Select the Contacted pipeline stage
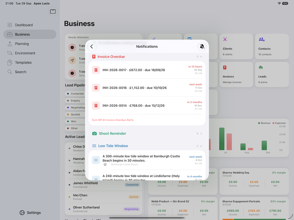Image resolution: width=294 pixels, height=220 pixels. pyautogui.click(x=76, y=94)
